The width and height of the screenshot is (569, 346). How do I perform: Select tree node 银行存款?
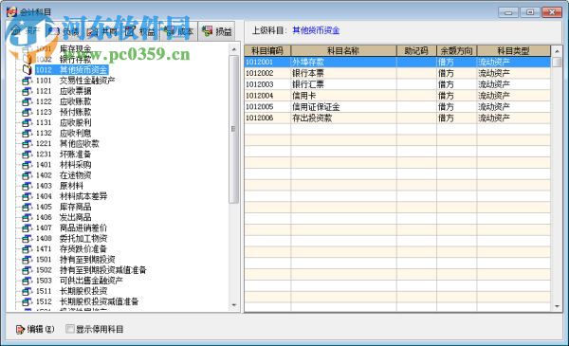75,59
